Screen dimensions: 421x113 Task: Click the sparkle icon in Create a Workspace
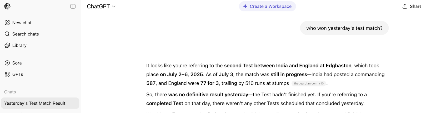pos(245,6)
